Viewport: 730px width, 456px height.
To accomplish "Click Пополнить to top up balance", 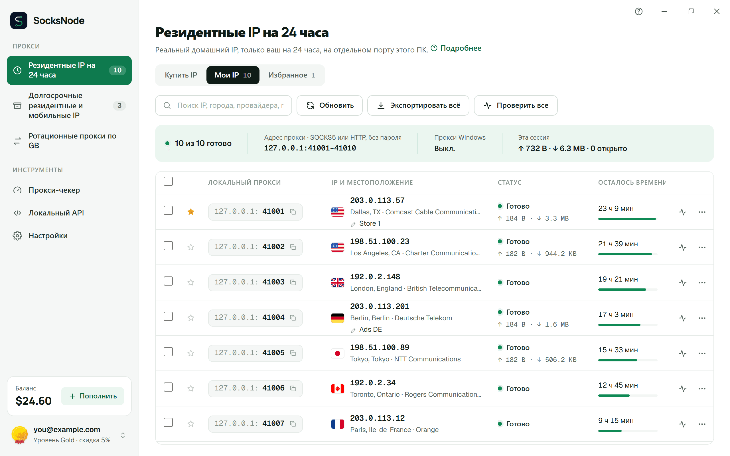I will click(x=93, y=396).
